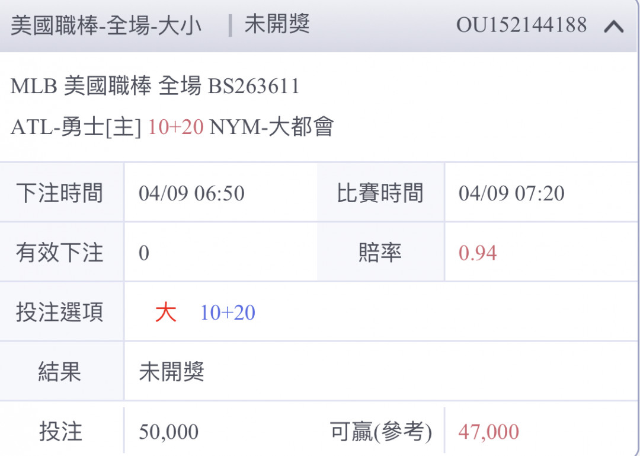Select game time 04/09 07:20
Image resolution: width=640 pixels, height=456 pixels.
511,193
